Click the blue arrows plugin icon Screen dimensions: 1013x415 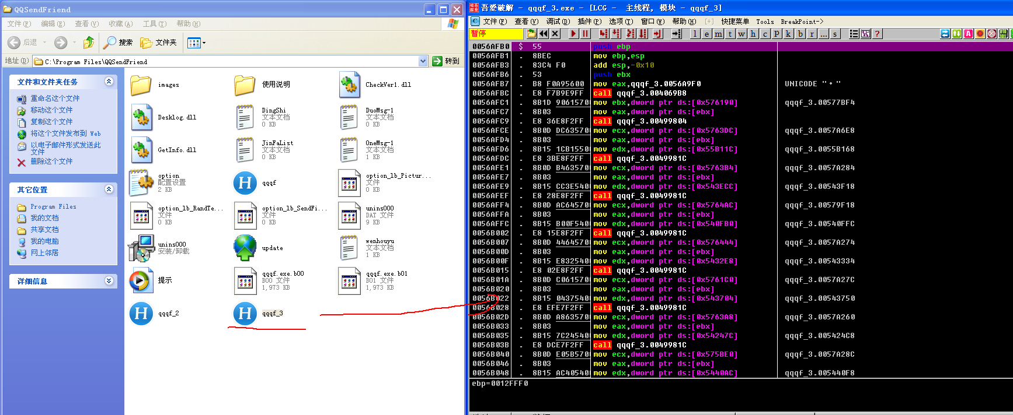coord(945,34)
